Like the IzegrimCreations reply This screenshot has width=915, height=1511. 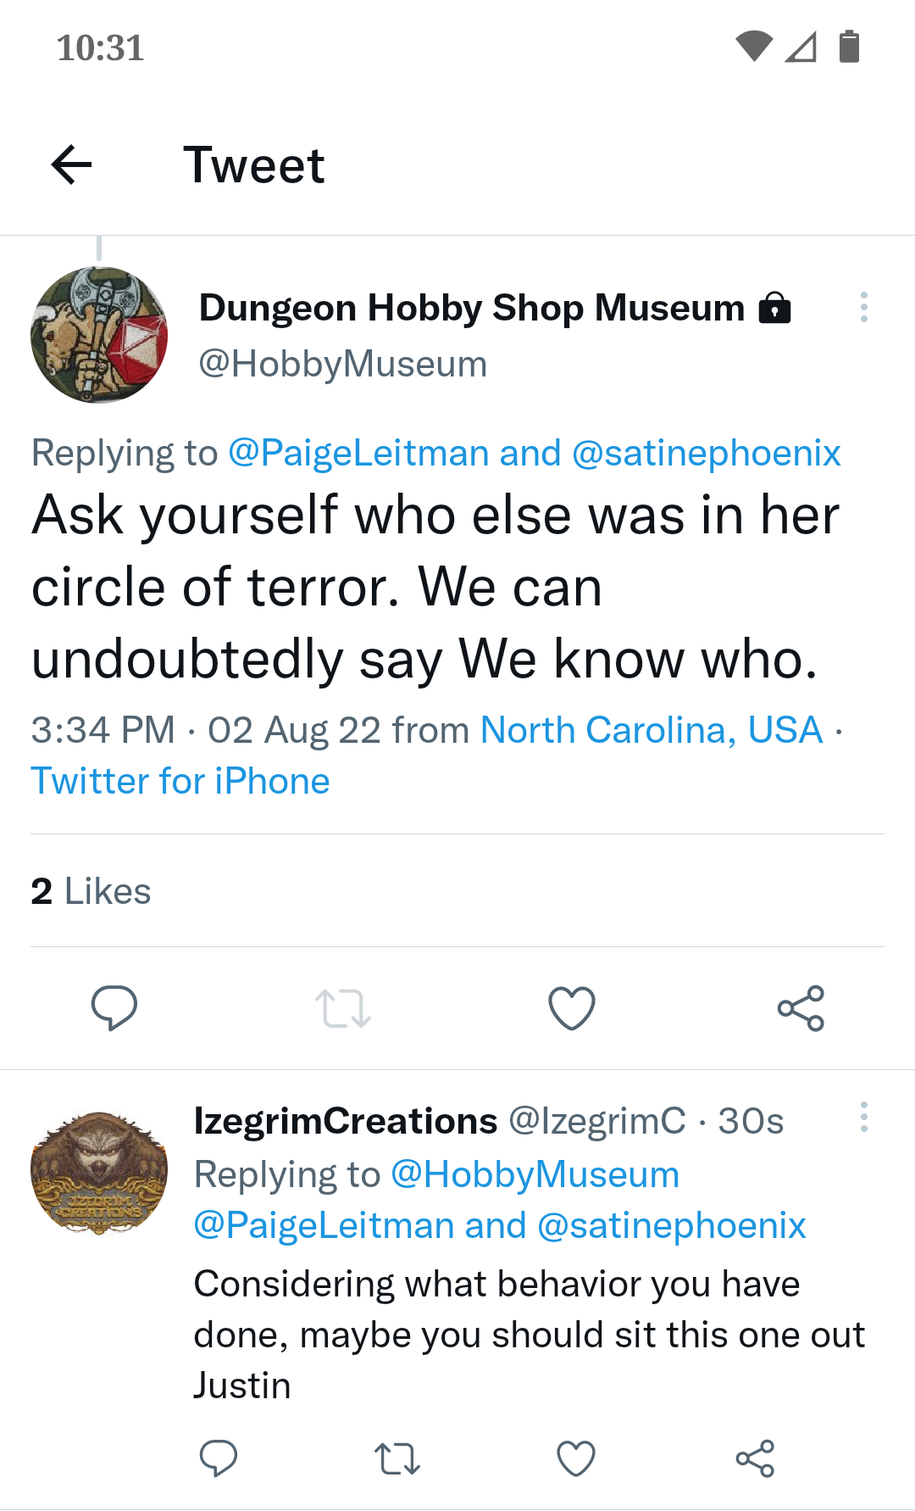576,1458
